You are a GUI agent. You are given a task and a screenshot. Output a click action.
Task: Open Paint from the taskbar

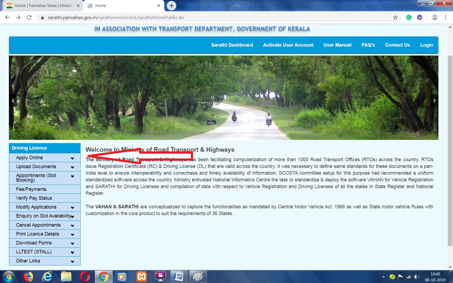pos(198,277)
